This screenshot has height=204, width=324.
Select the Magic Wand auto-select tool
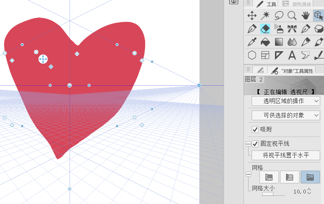click(x=265, y=16)
